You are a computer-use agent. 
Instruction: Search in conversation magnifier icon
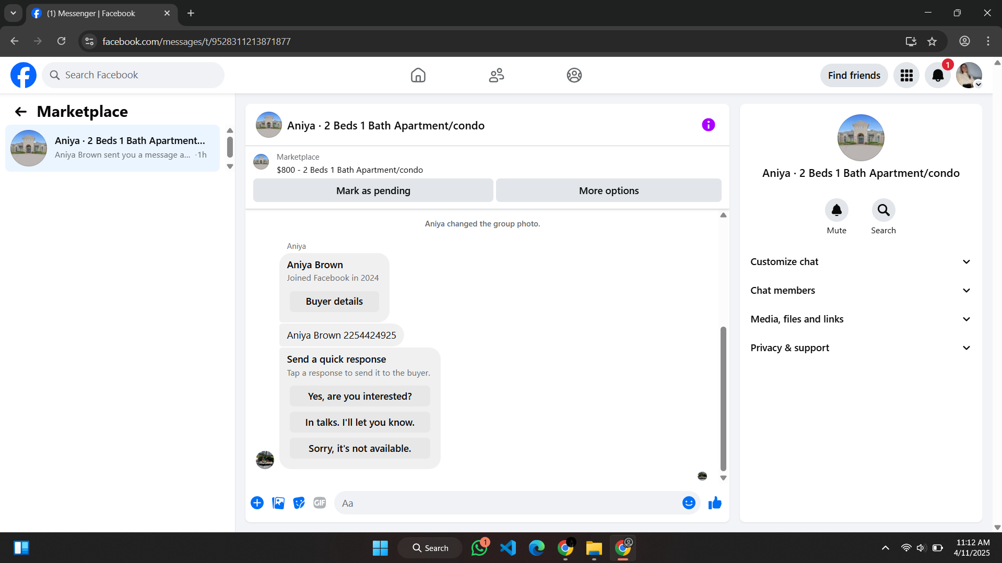tap(883, 210)
